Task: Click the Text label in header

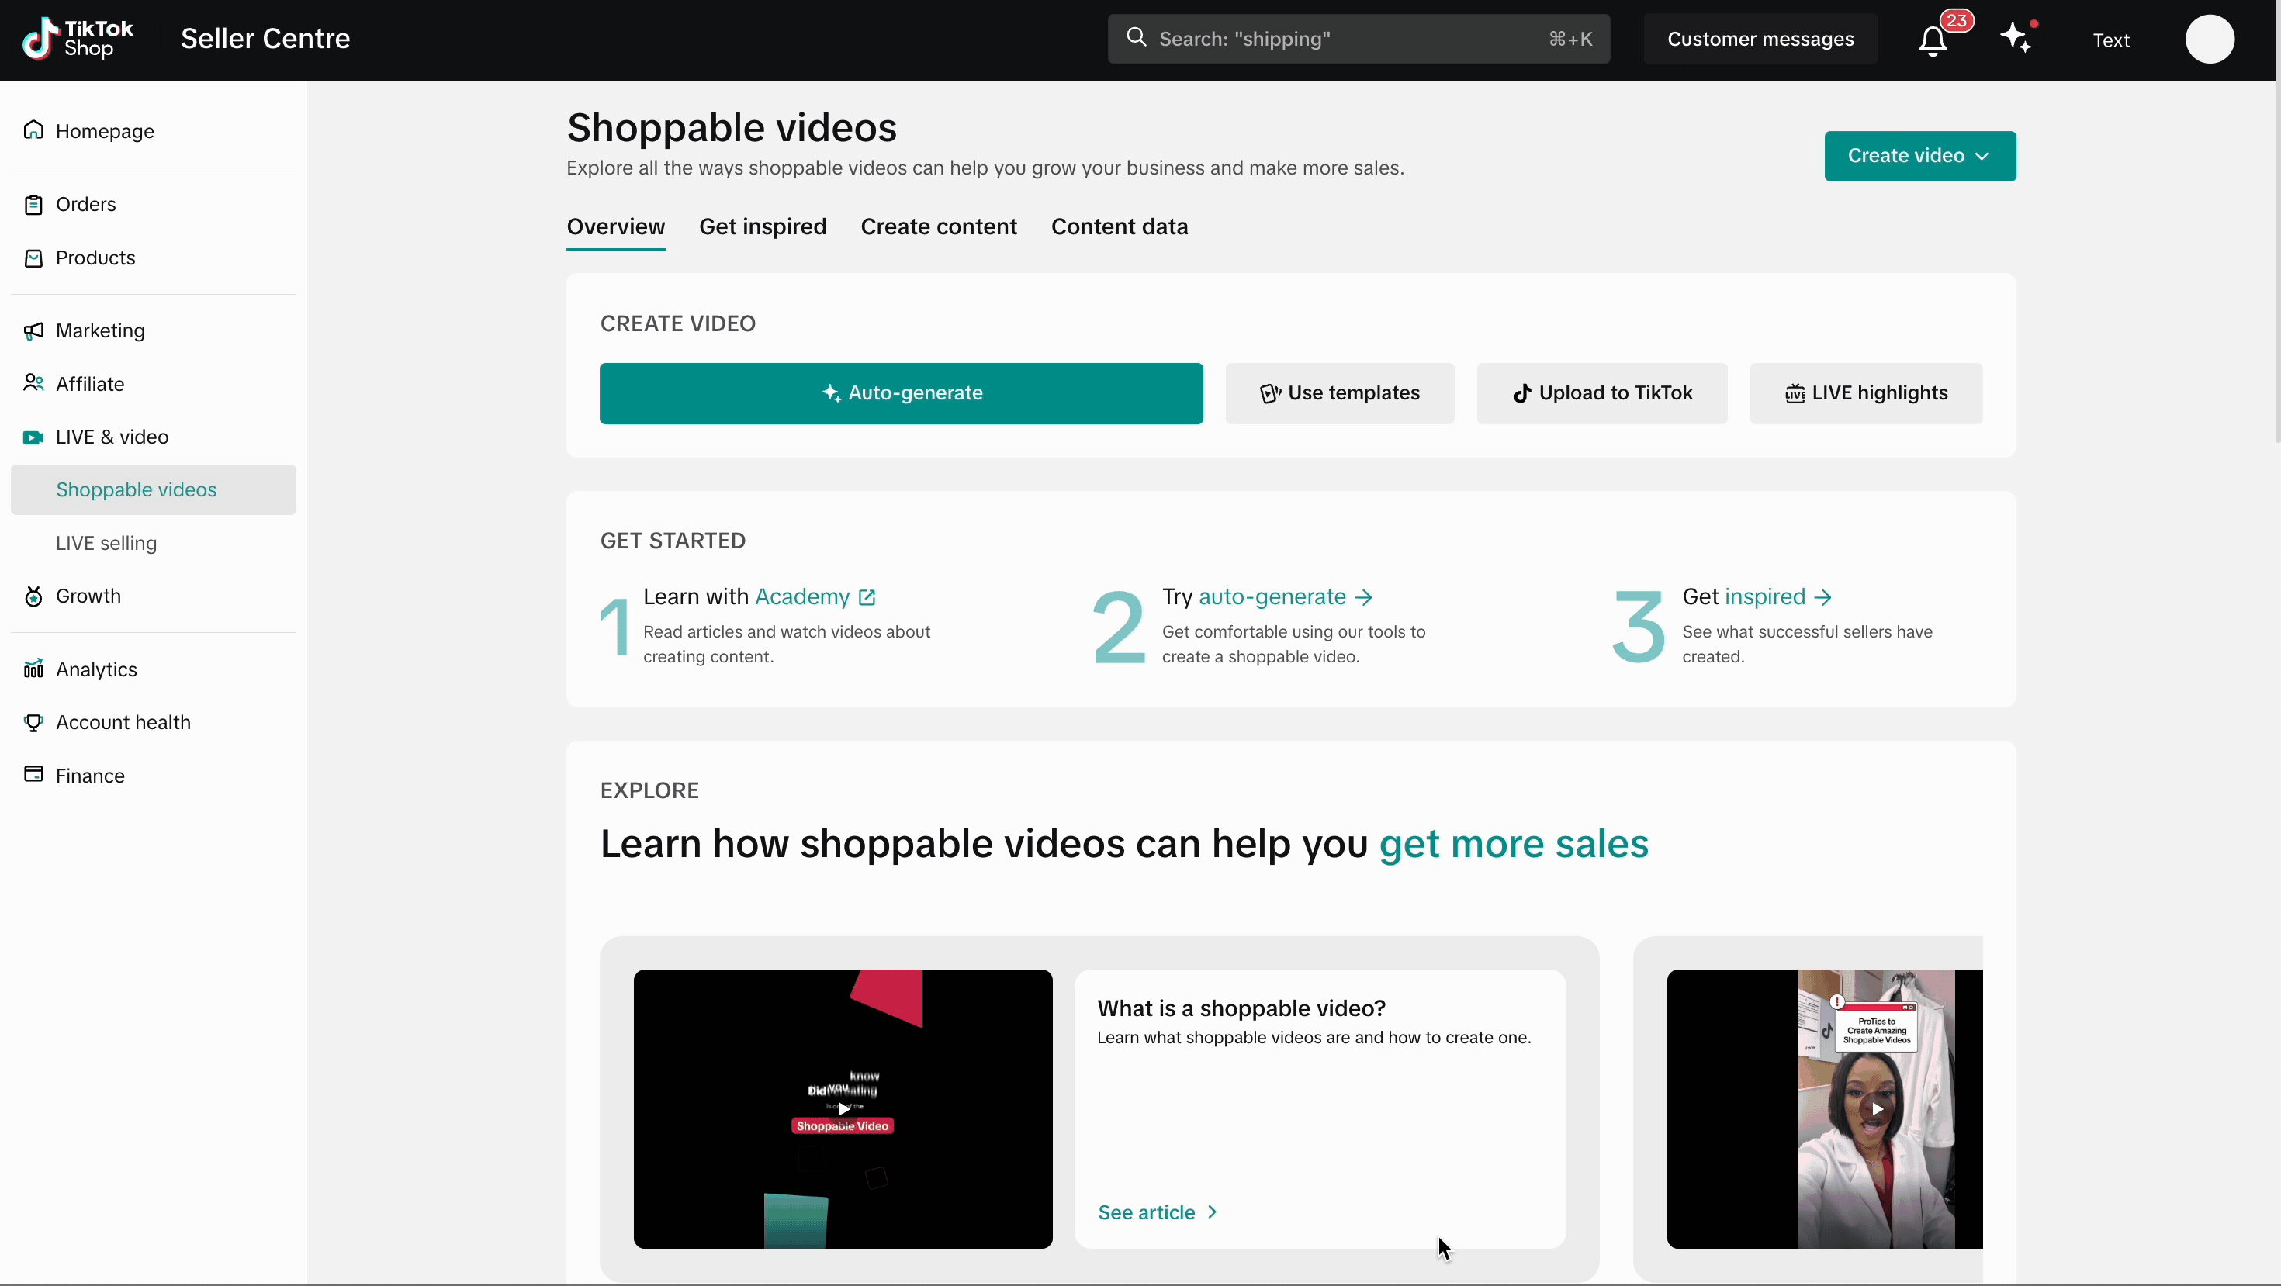Action: pos(2111,40)
